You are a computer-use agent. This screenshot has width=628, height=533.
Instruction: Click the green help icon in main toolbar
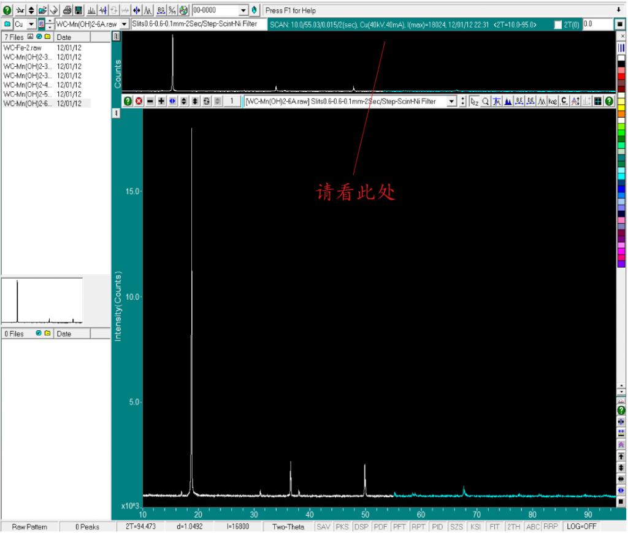coord(7,10)
